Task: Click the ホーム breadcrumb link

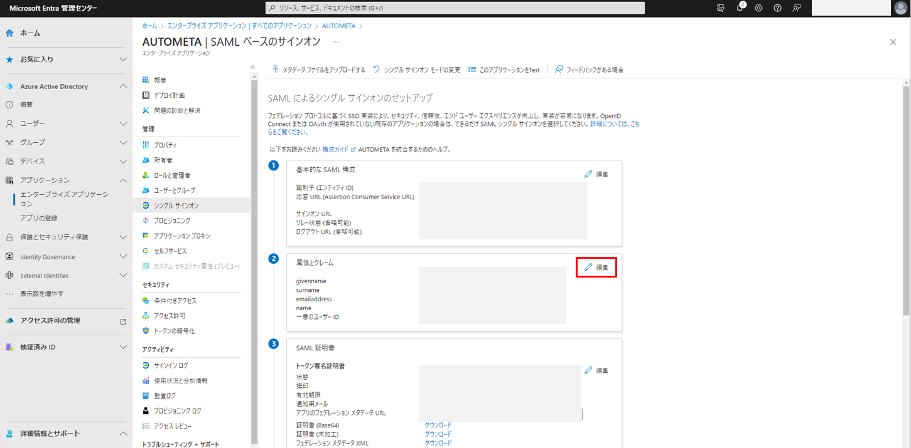Action: click(149, 26)
